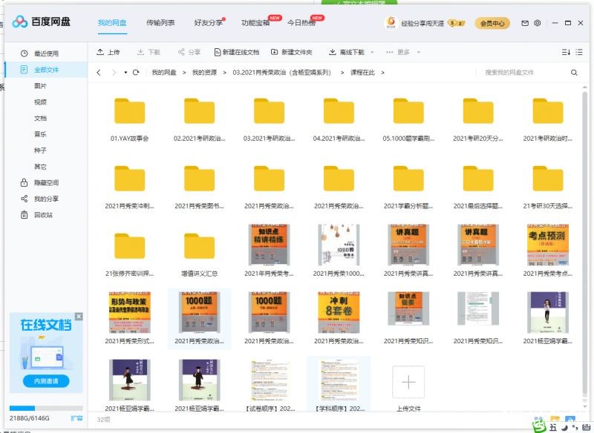Open the 01.YAY故事会 folder
This screenshot has width=594, height=433.
tap(129, 111)
